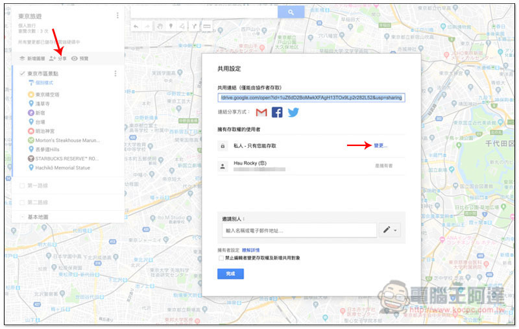This screenshot has width=519, height=329.
Task: Click the 邀請別人 name or email field
Action: click(299, 230)
